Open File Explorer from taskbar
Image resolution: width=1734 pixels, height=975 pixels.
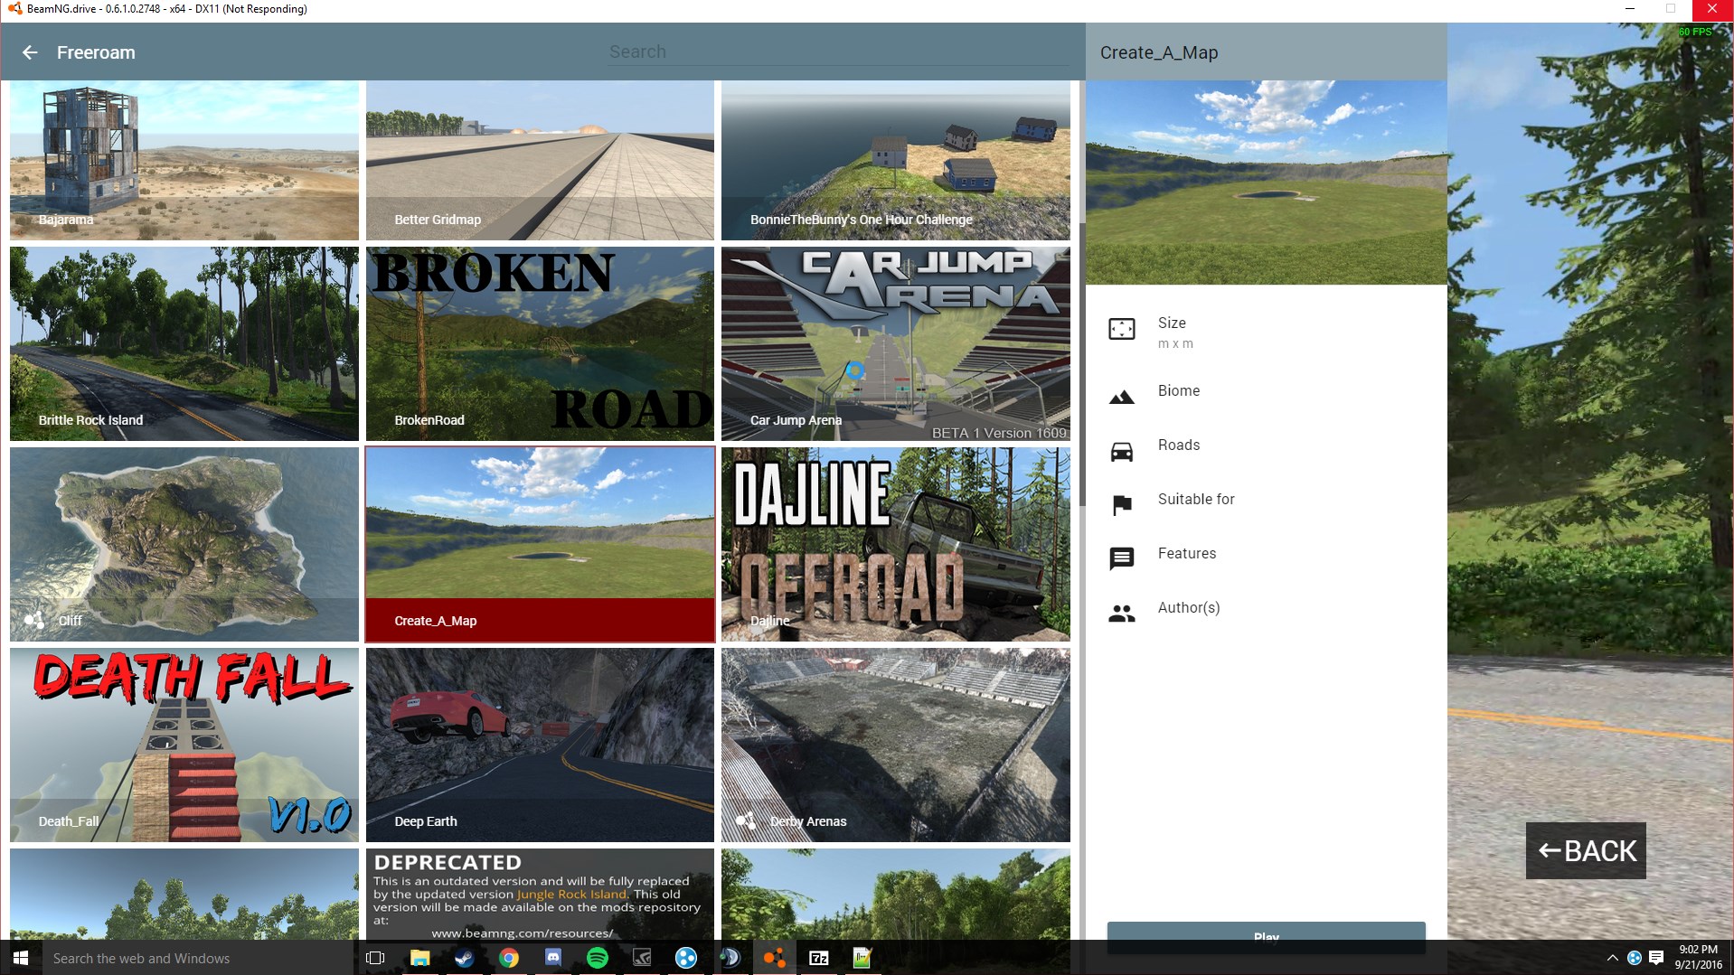[x=419, y=958]
